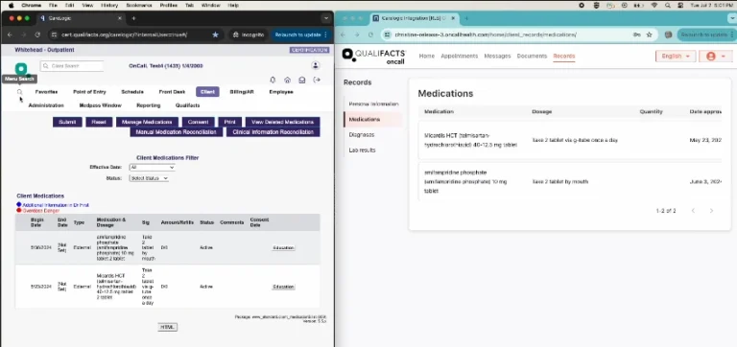Open the Select Status dropdown
The width and height of the screenshot is (737, 347).
point(149,178)
